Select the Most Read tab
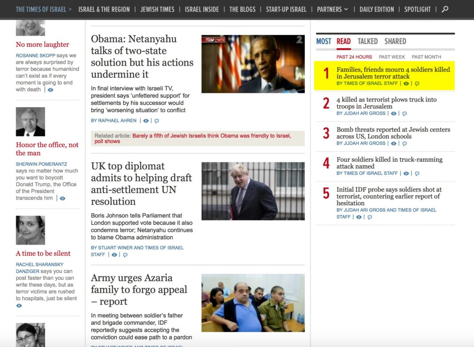Viewport: 474px width, 347px height. tap(344, 41)
